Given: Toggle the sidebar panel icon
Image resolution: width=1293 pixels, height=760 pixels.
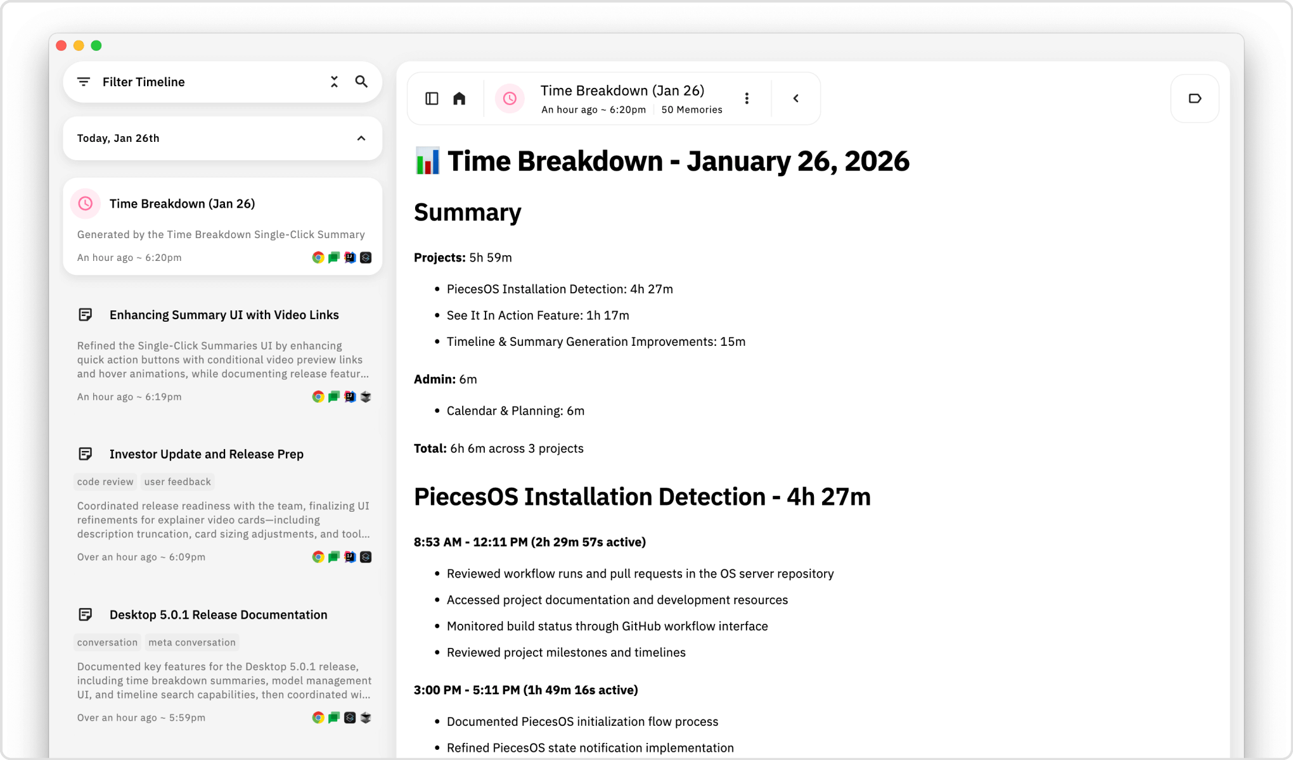Looking at the screenshot, I should (432, 98).
